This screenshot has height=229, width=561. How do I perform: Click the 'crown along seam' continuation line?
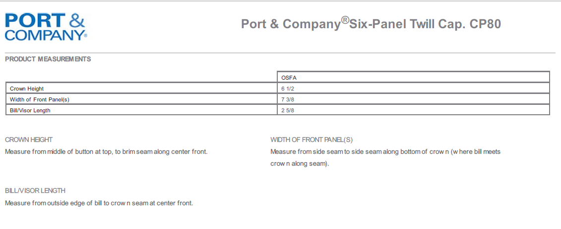(x=300, y=163)
